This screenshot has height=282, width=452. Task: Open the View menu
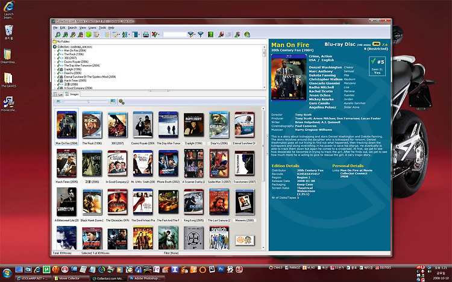coord(83,28)
